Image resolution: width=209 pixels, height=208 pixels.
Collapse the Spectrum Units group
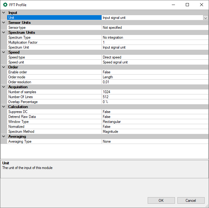[x=4, y=32]
